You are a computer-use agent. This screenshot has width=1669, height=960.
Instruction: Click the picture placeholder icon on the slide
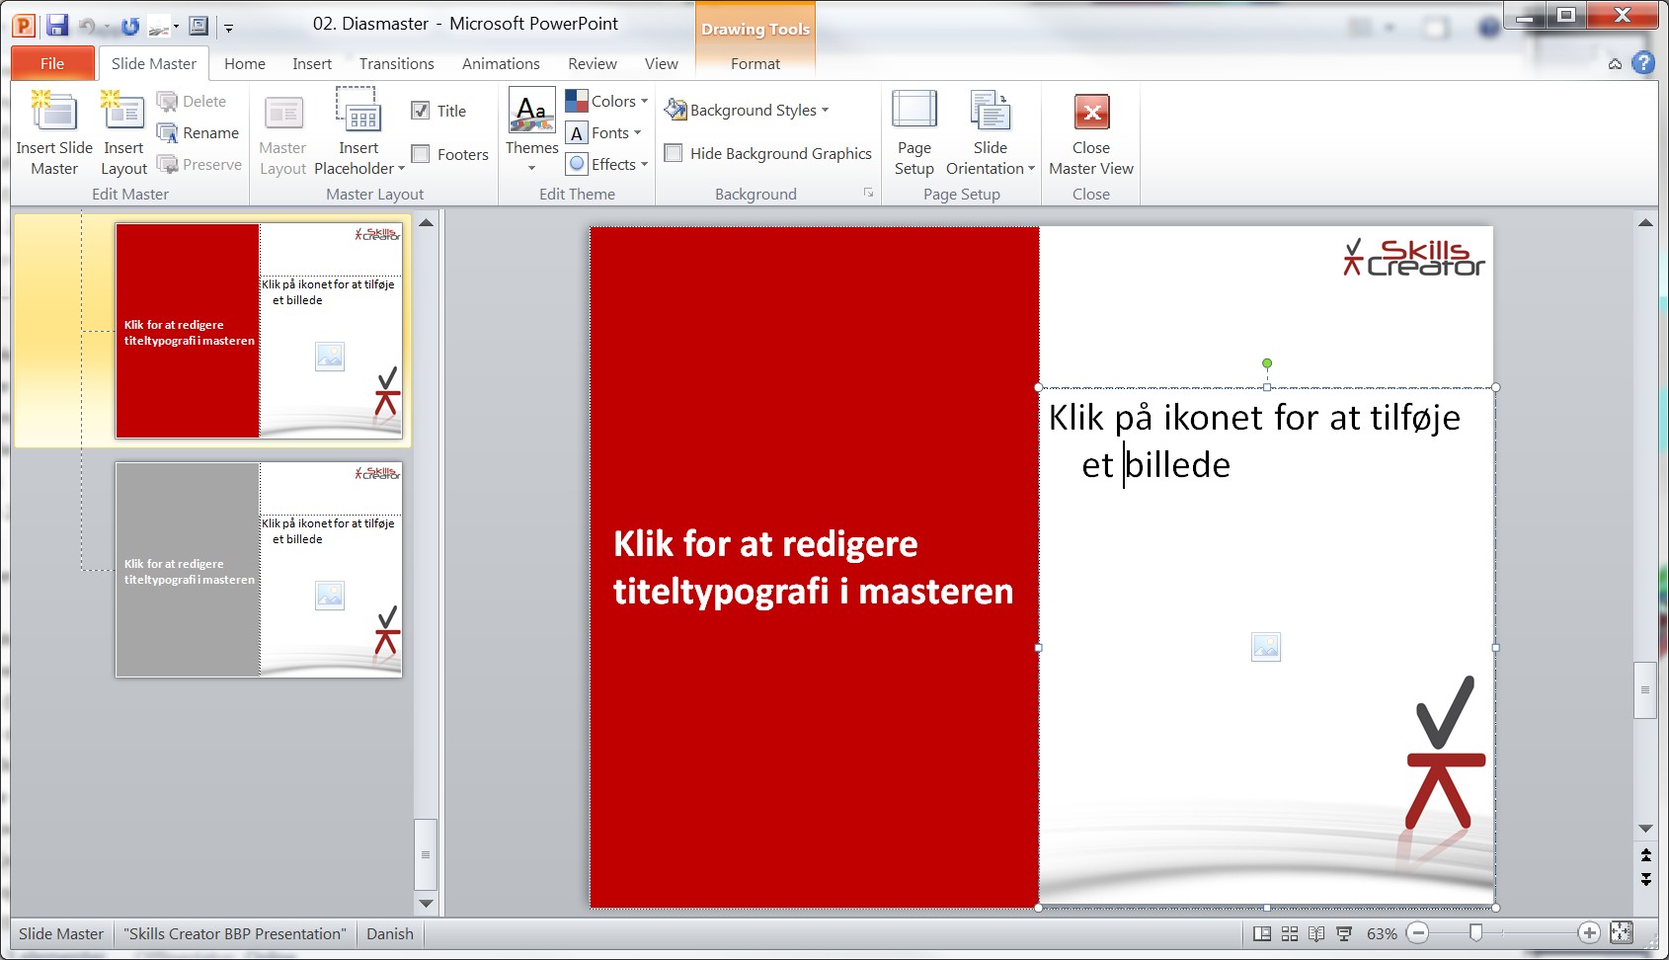(x=1265, y=647)
